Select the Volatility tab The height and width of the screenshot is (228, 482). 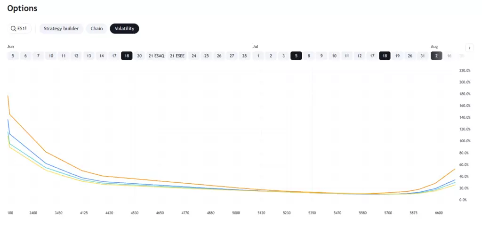pos(124,29)
